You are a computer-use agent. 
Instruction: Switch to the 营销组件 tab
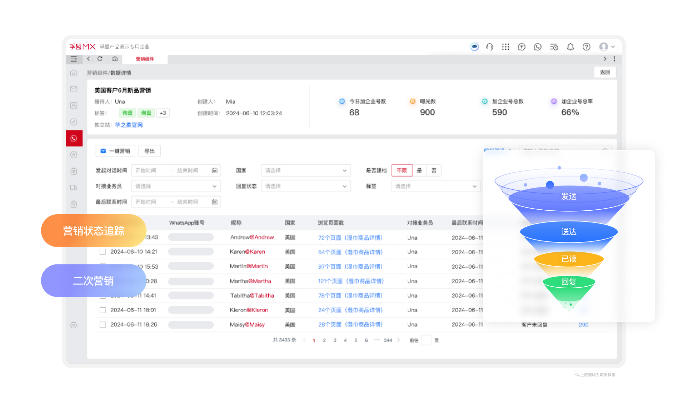click(145, 59)
